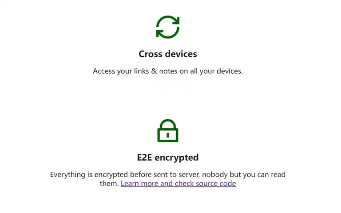Image resolution: width=341 pixels, height=213 pixels.
Task: Click the upper-right arrowhead of sync icon
Action: point(176,20)
